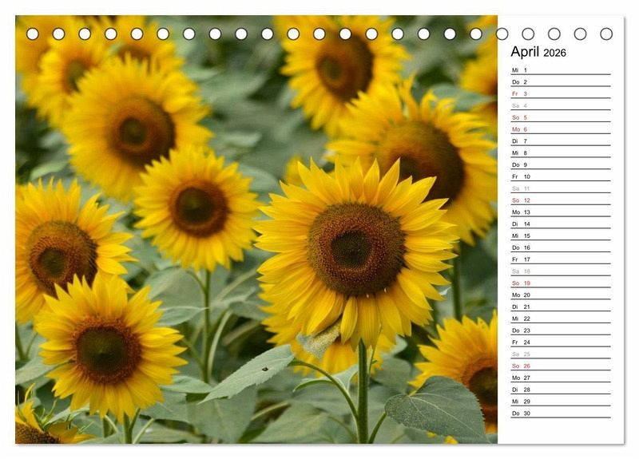This screenshot has height=459, width=639.
Task: Select the Mi 15 date line
Action: pos(559,235)
